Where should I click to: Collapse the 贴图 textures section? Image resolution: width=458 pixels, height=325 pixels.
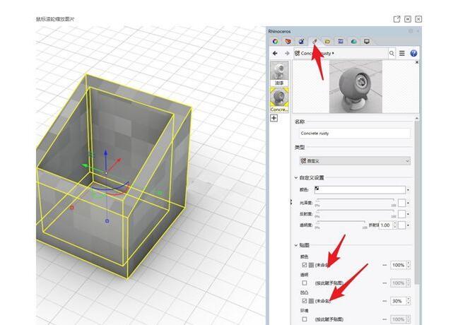pos(296,245)
